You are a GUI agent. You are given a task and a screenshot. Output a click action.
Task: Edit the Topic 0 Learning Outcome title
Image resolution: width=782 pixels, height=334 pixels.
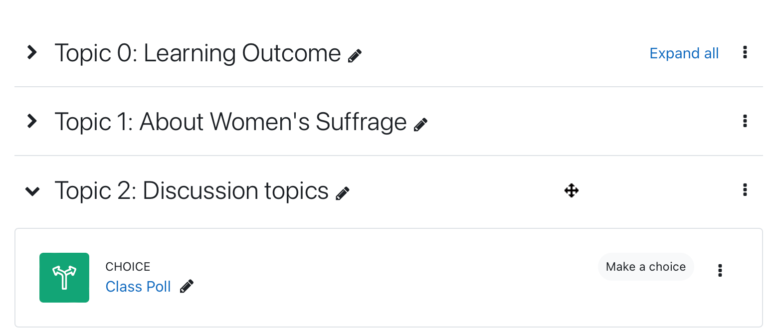click(355, 55)
